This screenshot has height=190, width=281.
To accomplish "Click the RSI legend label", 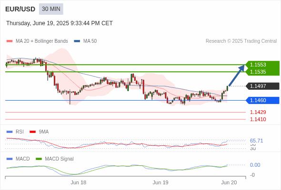I will [x=20, y=132].
